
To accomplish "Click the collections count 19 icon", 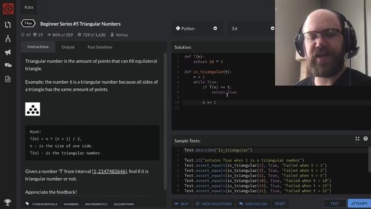I will click(38, 35).
